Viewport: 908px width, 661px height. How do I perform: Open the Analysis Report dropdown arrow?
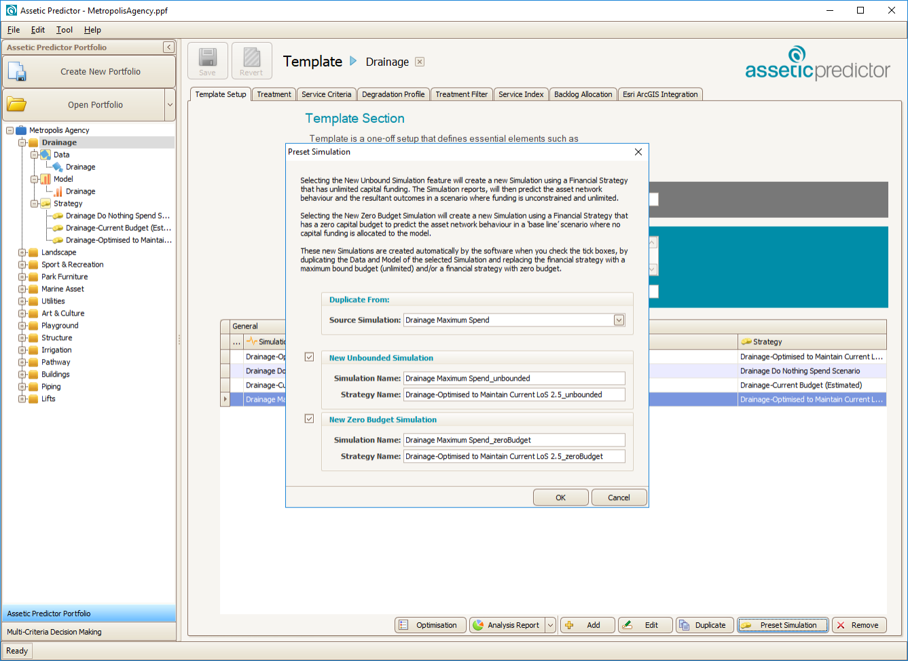point(550,625)
